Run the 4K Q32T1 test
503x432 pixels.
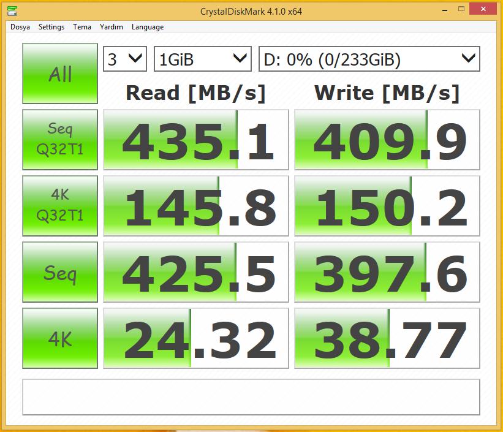(x=60, y=206)
